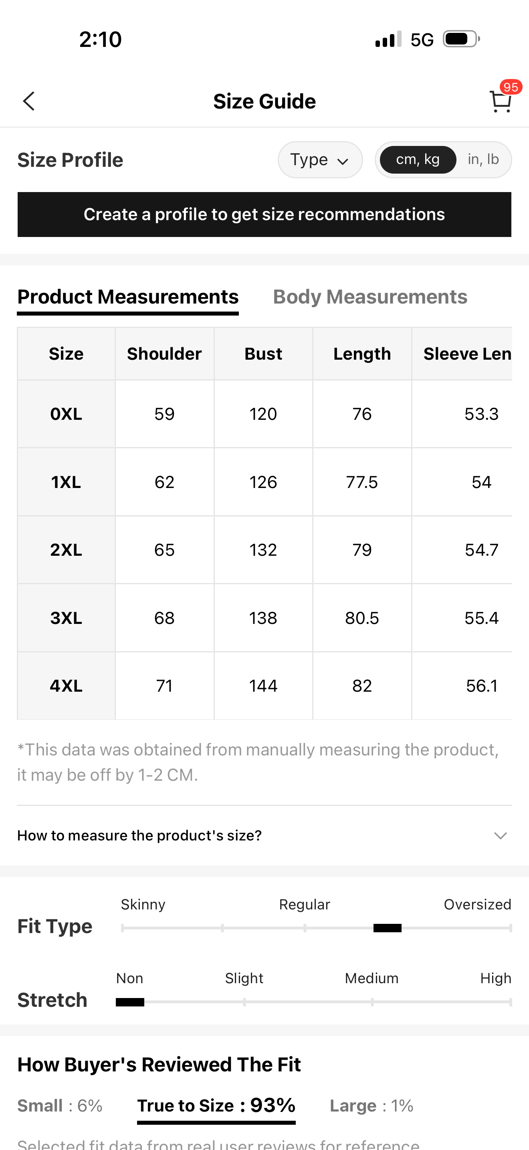
Task: Select the Product Measurements tab
Action: click(128, 297)
